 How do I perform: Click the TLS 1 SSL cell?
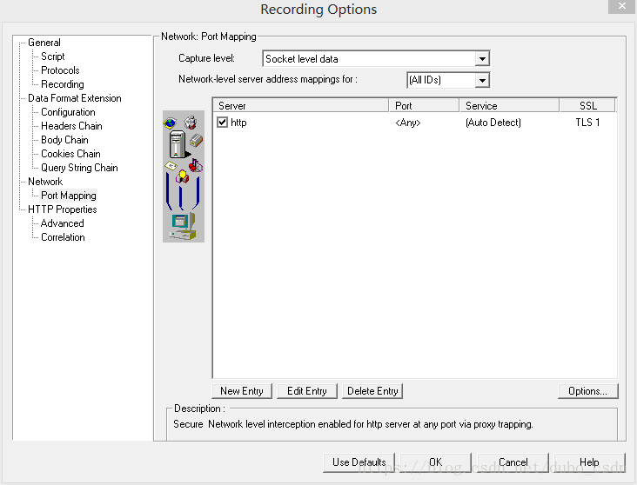tap(587, 123)
